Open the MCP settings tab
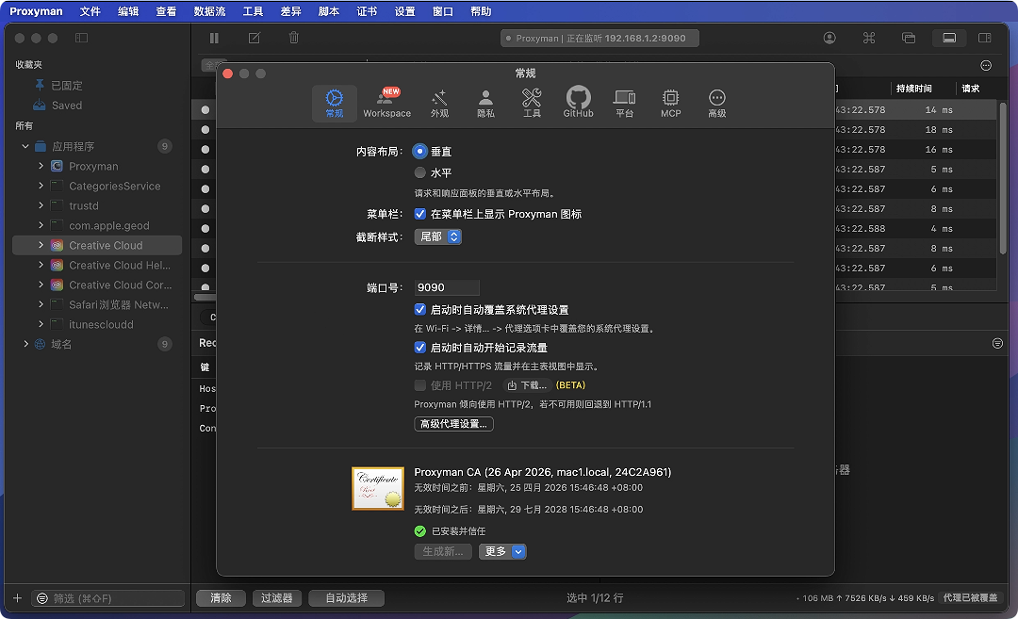This screenshot has height=619, width=1018. pyautogui.click(x=670, y=102)
